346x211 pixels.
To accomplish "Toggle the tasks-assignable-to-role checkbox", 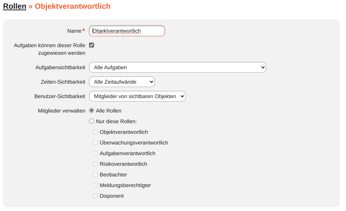I will pos(91,45).
